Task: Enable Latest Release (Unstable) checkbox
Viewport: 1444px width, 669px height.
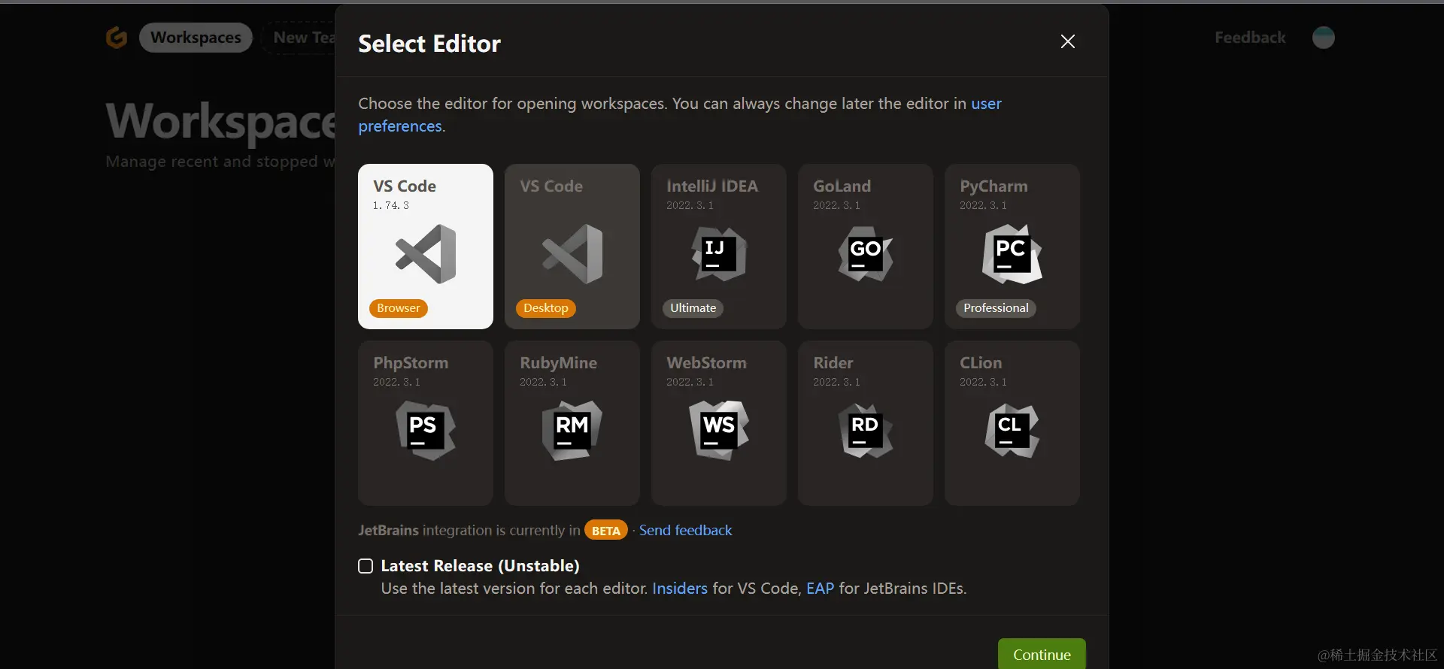Action: pos(366,566)
